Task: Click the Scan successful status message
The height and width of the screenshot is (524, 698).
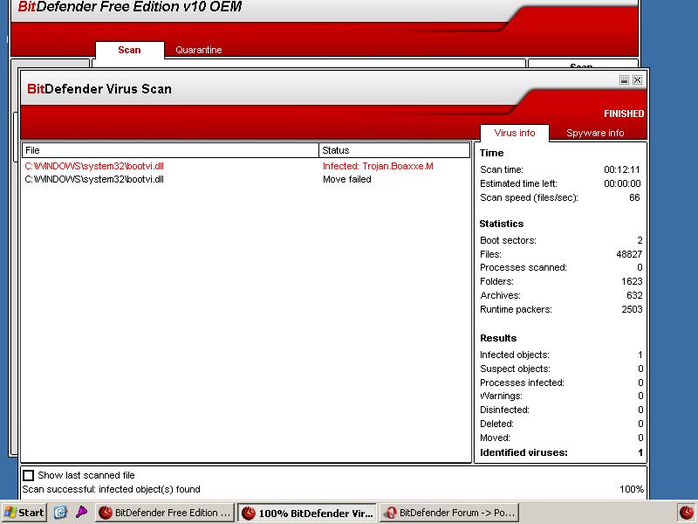Action: coord(112,489)
